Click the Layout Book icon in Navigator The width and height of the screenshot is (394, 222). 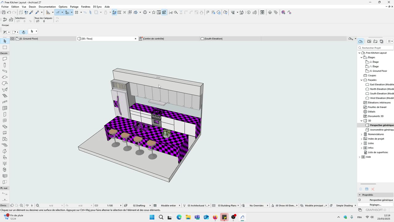click(375, 41)
